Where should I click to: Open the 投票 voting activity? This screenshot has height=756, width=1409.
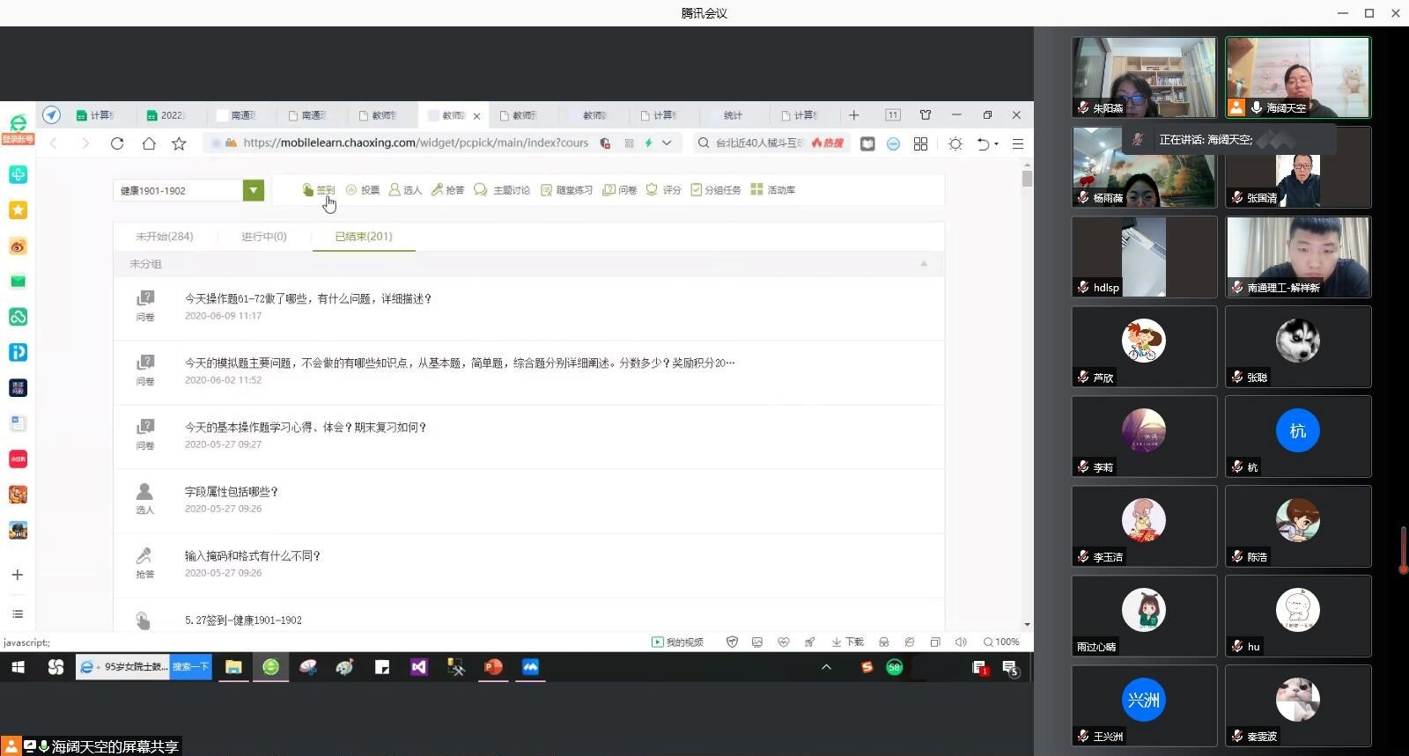click(x=363, y=190)
